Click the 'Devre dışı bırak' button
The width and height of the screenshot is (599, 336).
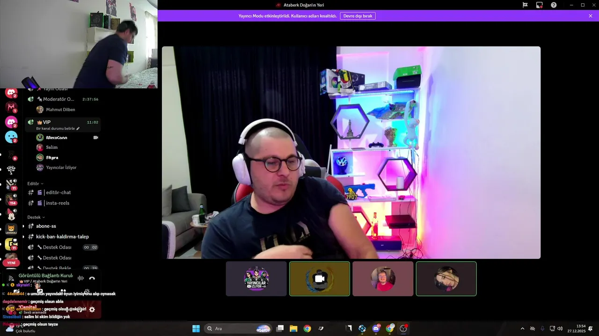(358, 16)
